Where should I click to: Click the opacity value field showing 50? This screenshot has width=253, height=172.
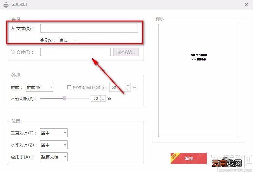(96, 98)
